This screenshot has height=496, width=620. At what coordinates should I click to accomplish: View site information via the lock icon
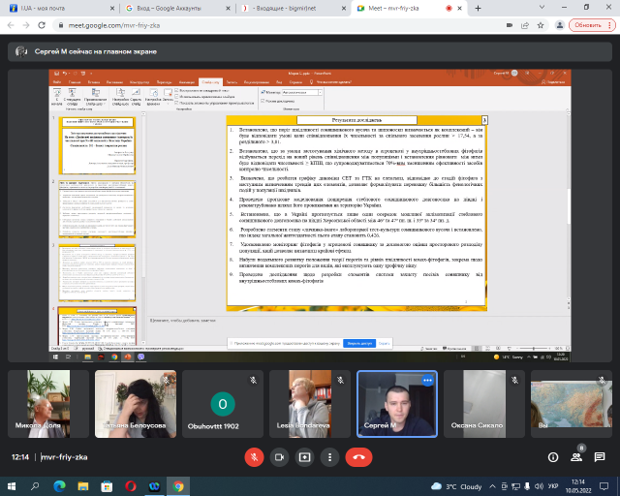click(60, 25)
